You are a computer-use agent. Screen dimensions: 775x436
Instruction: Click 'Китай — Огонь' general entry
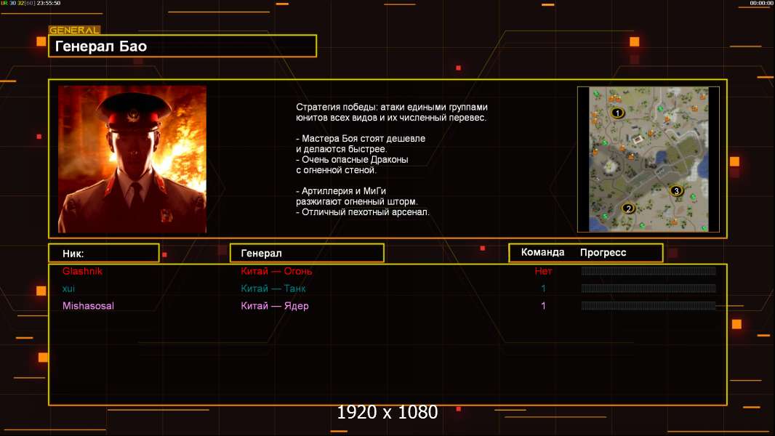[276, 271]
